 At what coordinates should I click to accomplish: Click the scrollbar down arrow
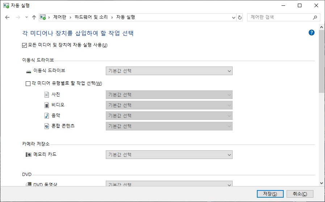pyautogui.click(x=321, y=183)
